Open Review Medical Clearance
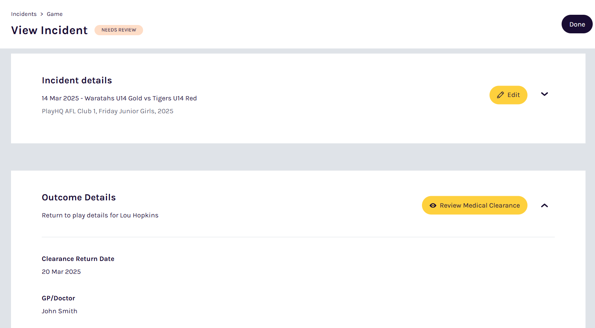The width and height of the screenshot is (595, 328). point(479,206)
